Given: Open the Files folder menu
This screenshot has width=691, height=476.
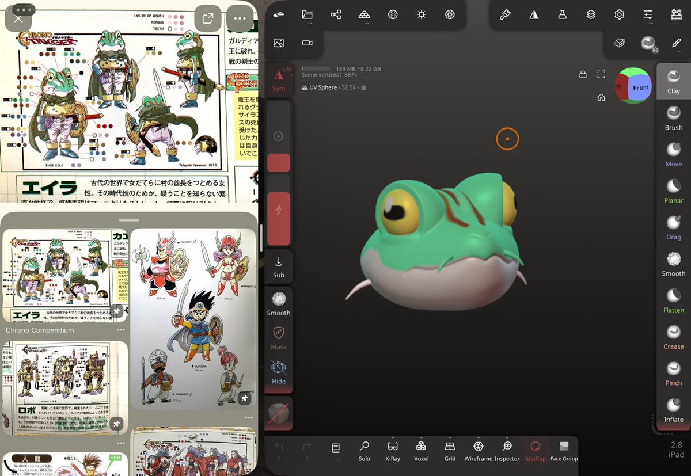Looking at the screenshot, I should pyautogui.click(x=307, y=15).
